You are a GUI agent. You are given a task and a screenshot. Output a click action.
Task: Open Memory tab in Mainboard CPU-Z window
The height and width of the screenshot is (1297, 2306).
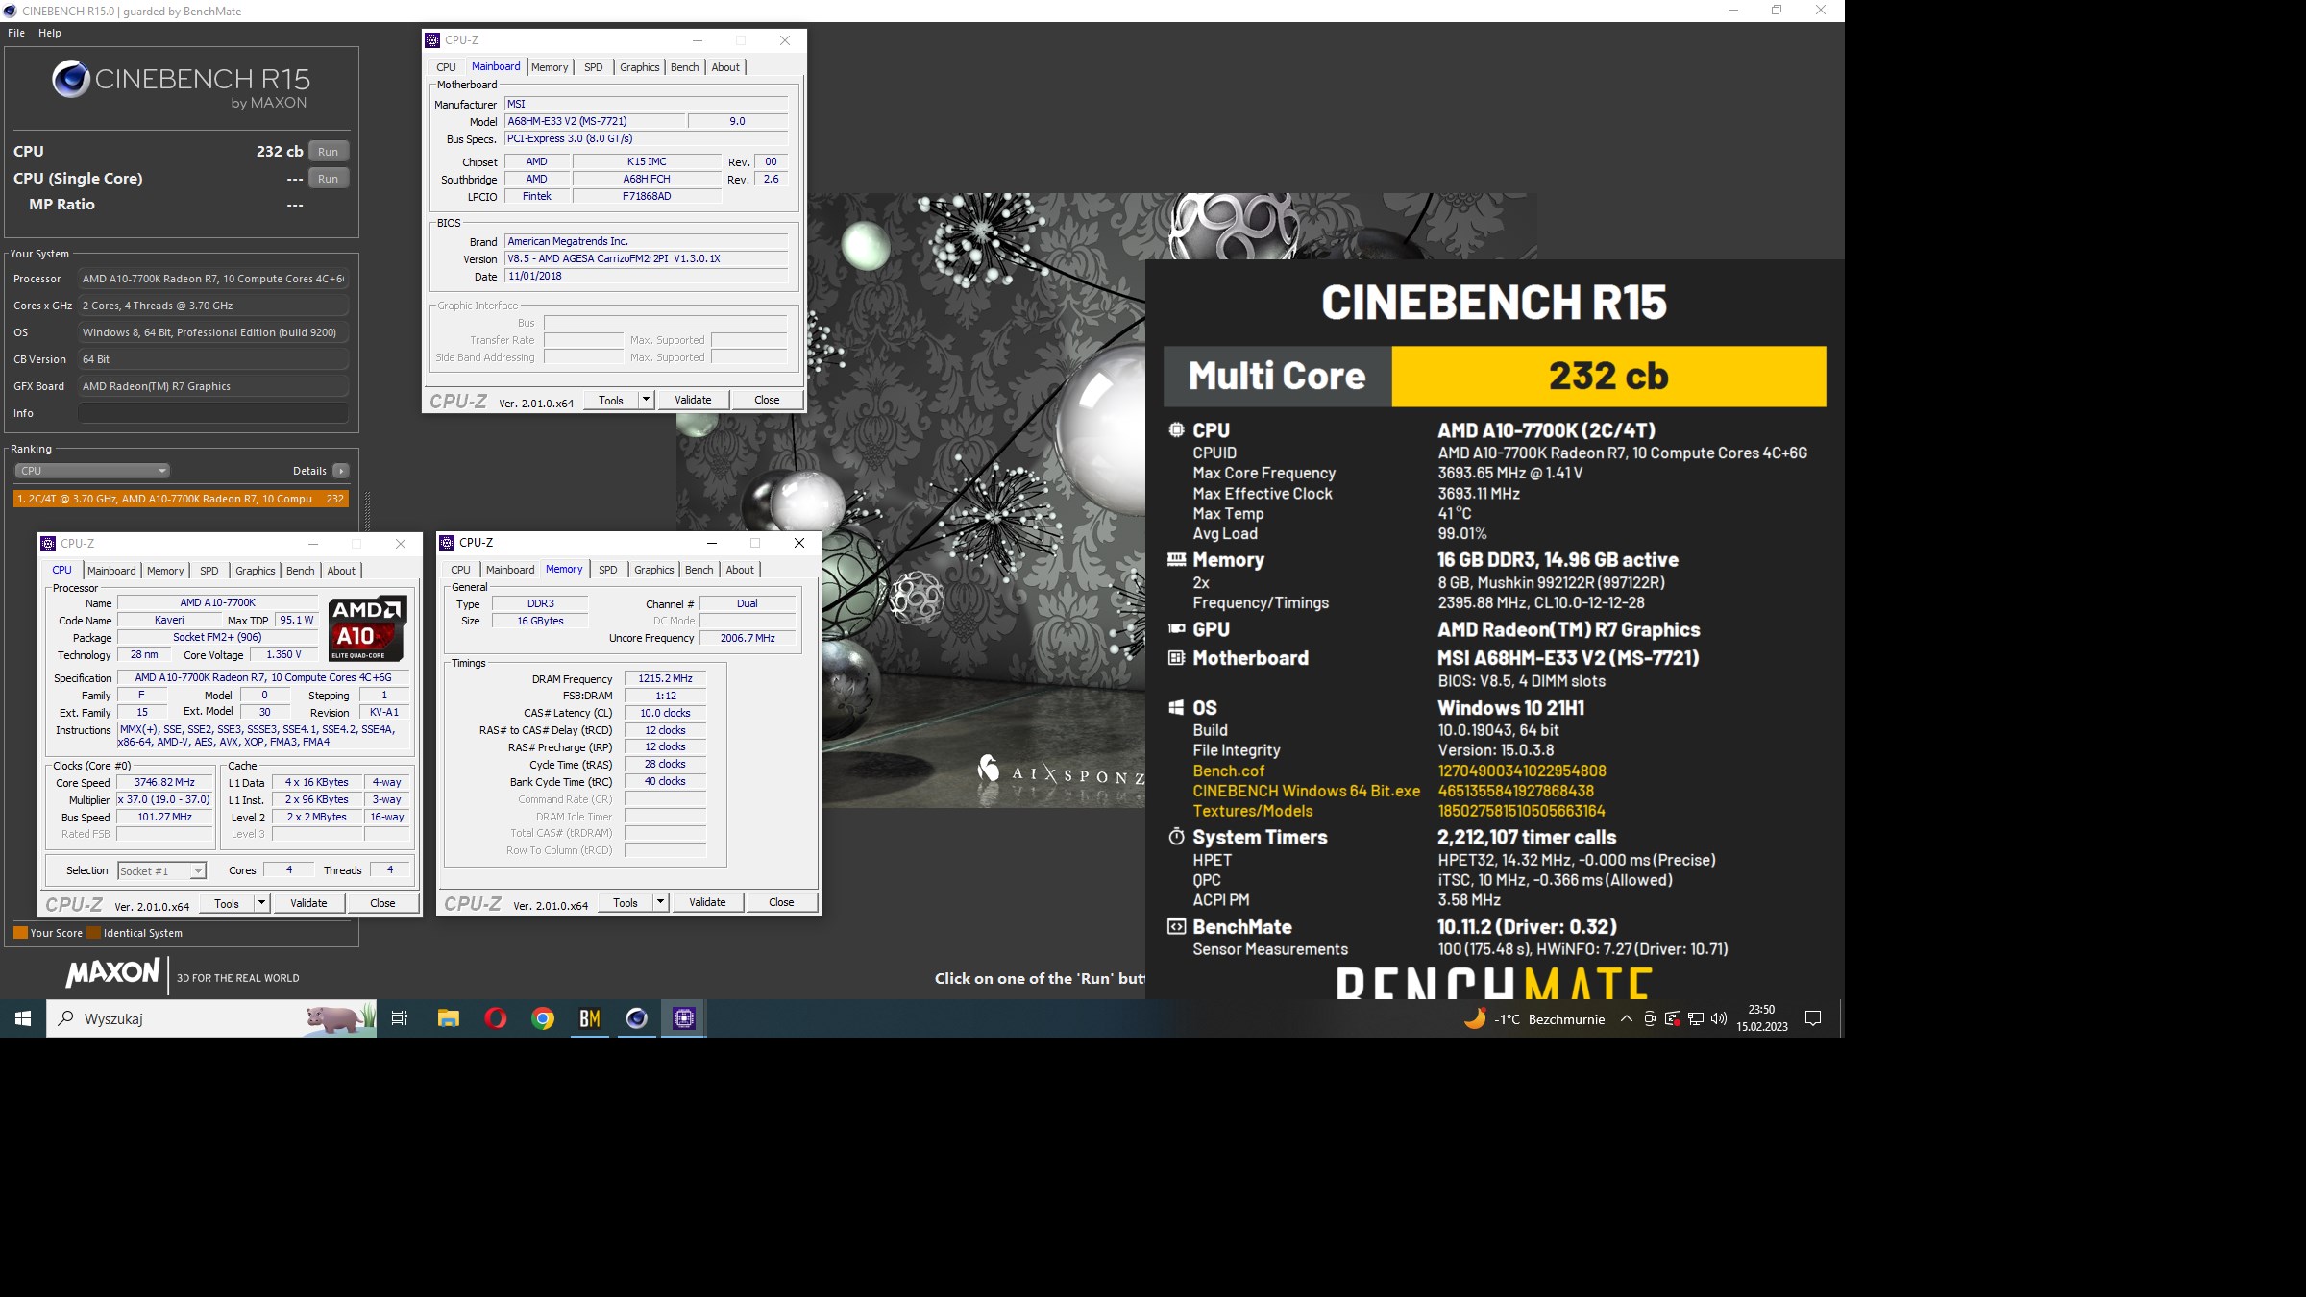click(x=550, y=67)
